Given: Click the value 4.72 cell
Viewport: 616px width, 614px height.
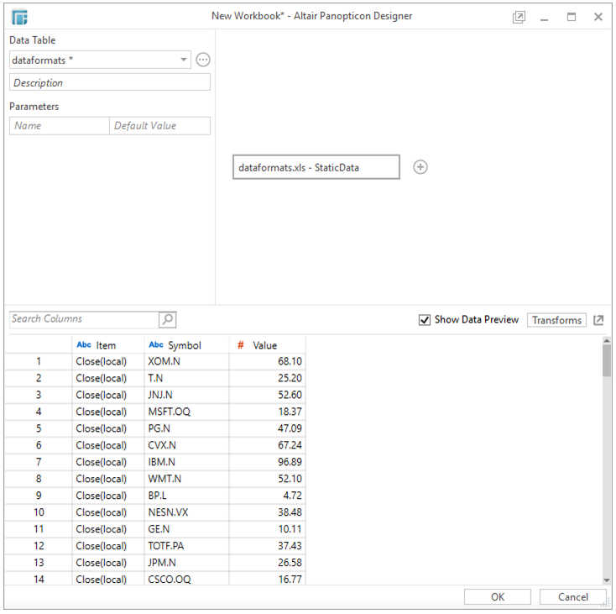Looking at the screenshot, I should 267,496.
